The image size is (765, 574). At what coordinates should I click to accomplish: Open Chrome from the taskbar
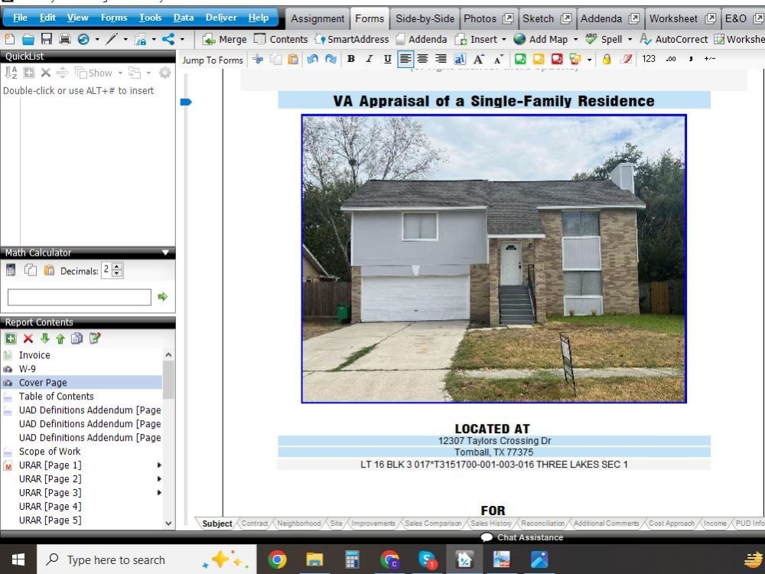[277, 559]
